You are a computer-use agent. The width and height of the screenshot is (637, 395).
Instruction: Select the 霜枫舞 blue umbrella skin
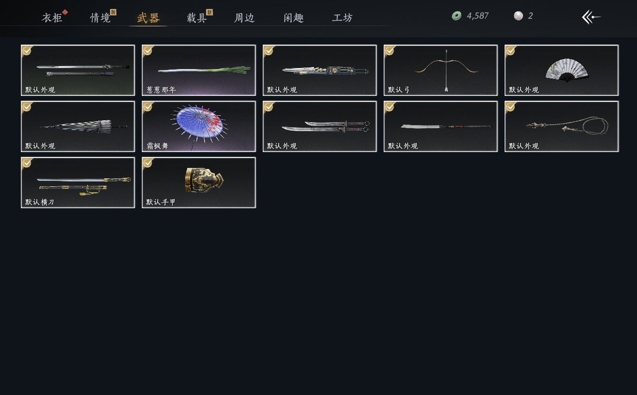199,126
